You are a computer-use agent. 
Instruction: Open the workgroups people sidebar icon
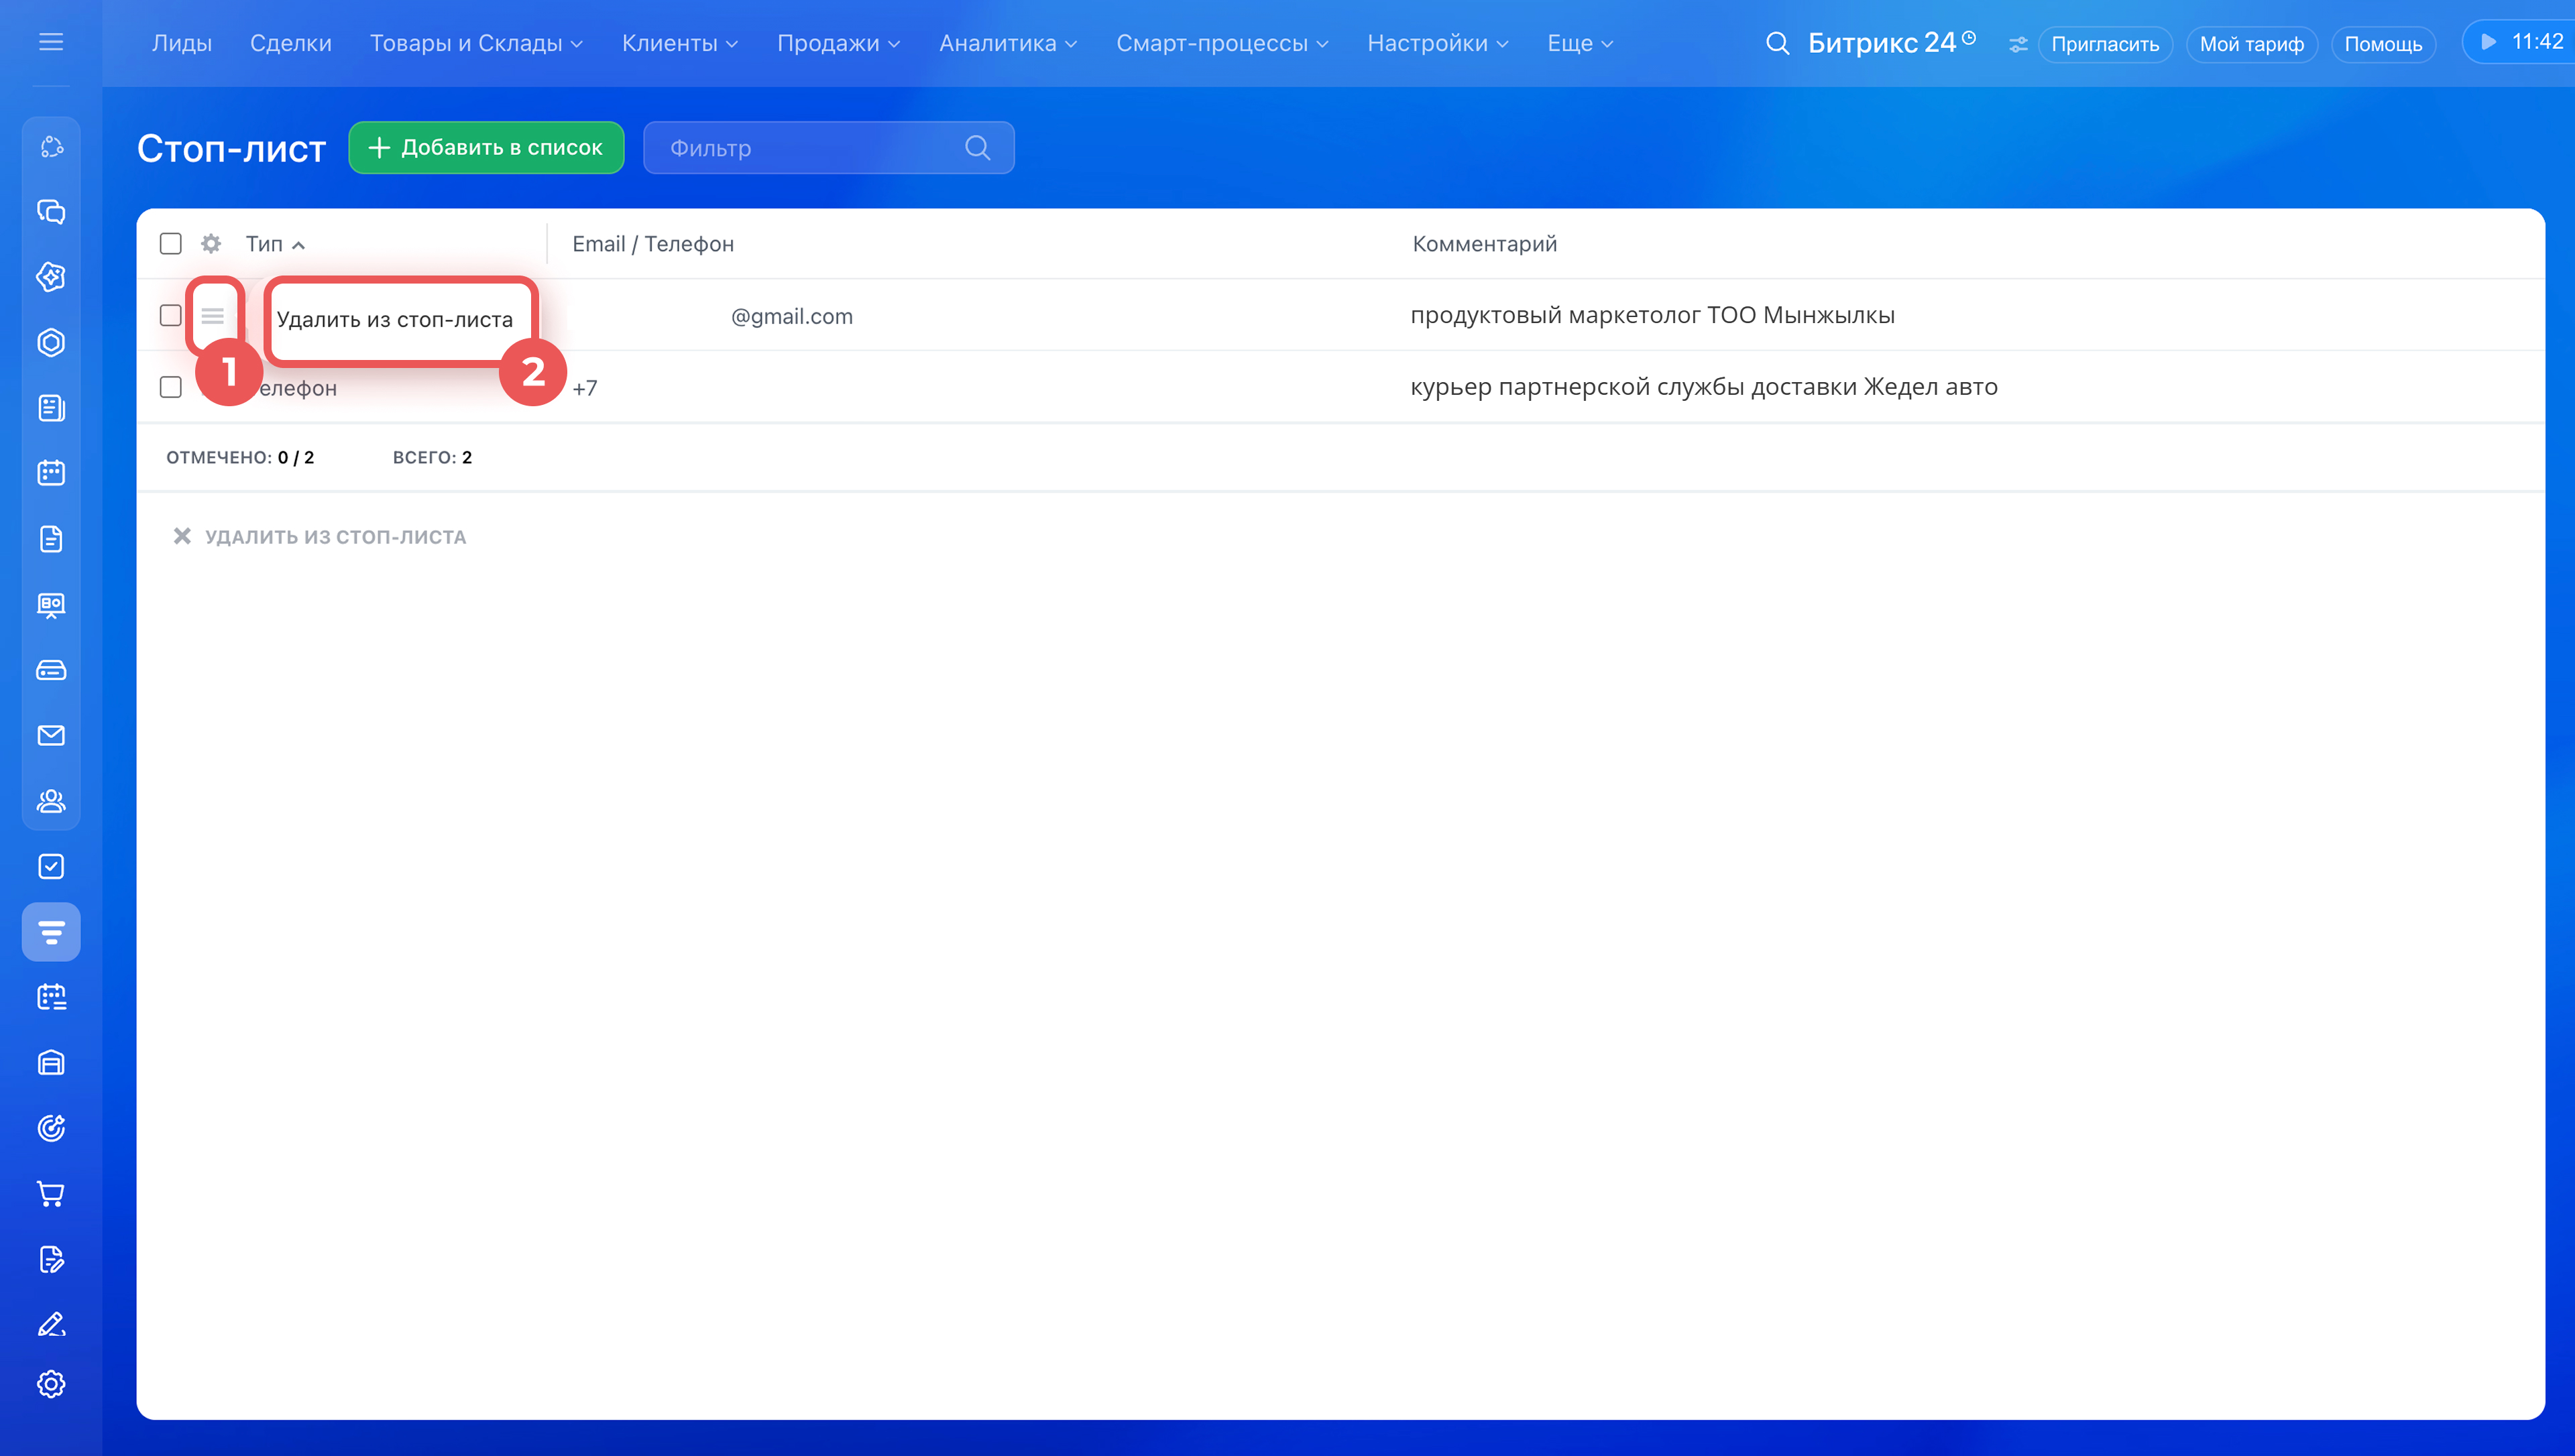tap(51, 801)
